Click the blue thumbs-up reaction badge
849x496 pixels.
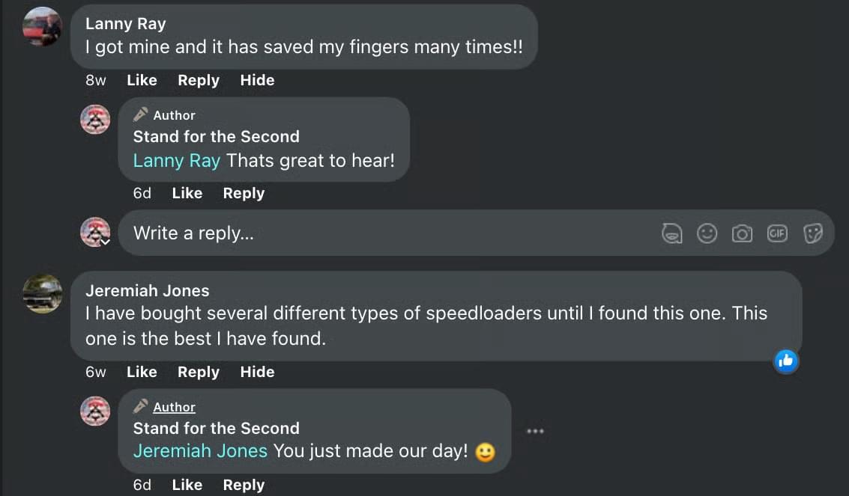[785, 361]
